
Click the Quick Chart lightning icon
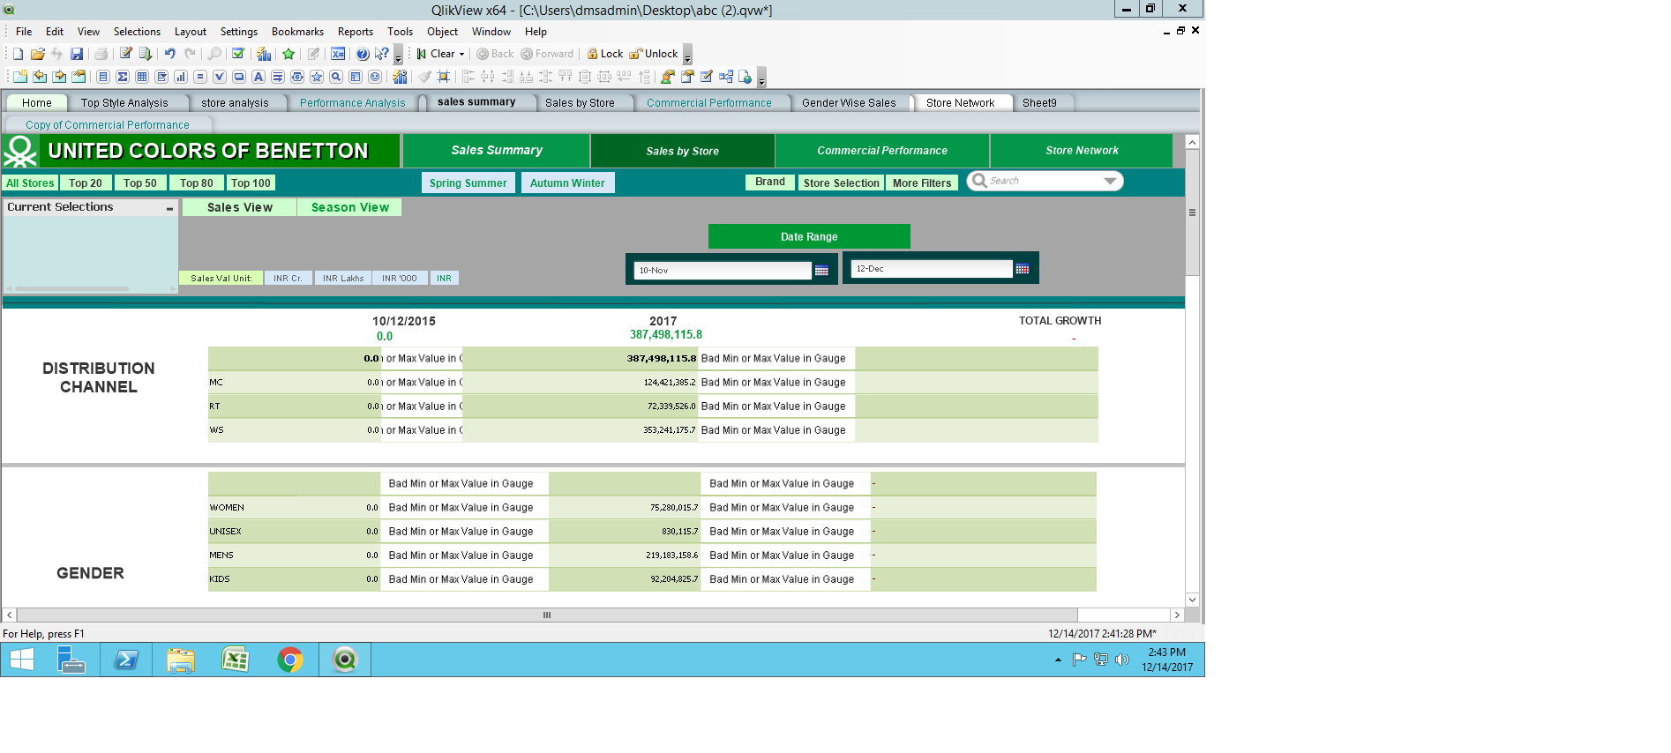click(264, 54)
